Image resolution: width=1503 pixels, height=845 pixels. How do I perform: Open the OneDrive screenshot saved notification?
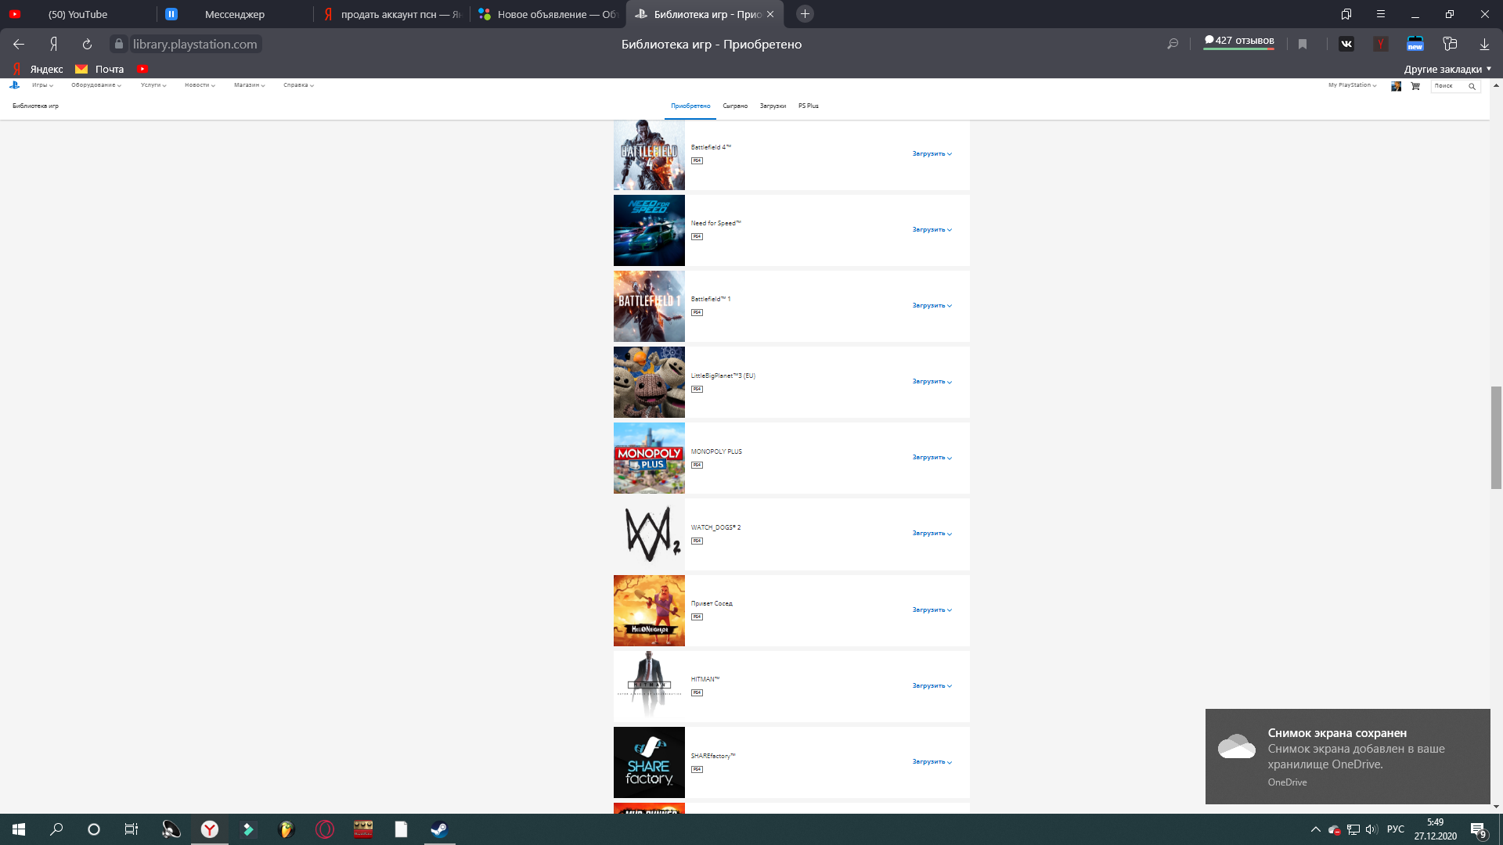[1347, 757]
